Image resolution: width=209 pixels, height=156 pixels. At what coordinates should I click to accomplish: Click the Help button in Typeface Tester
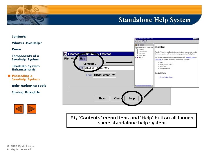coord(132,99)
